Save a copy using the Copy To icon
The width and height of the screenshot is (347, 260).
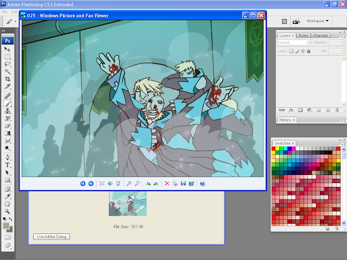click(183, 184)
